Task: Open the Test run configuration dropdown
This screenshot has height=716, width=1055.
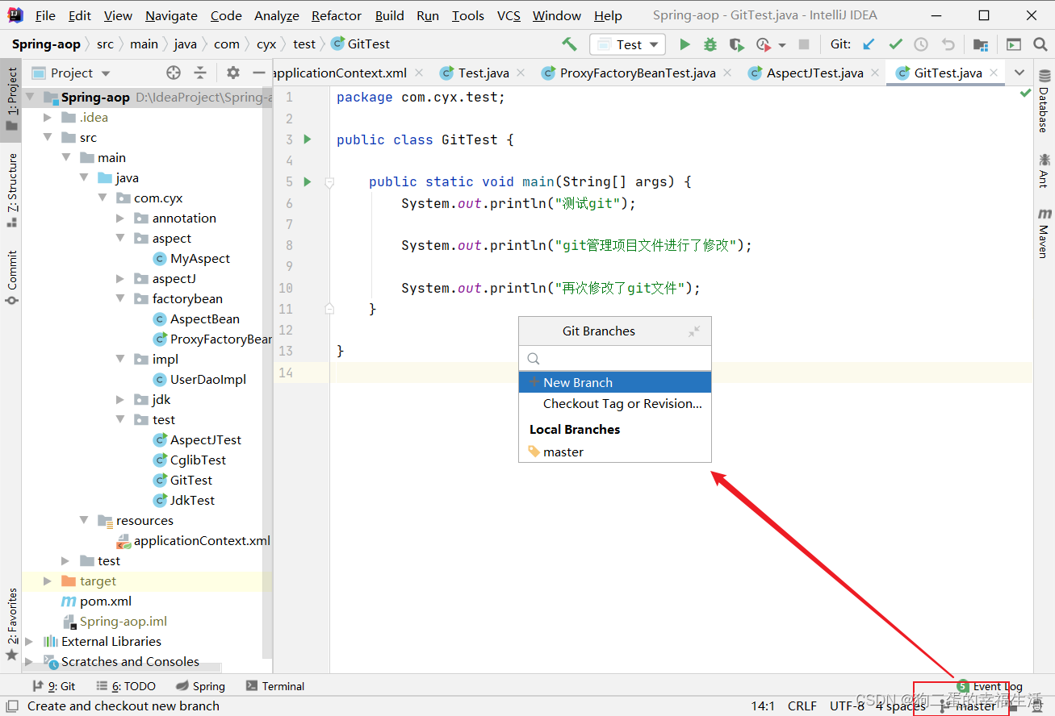Action: pyautogui.click(x=627, y=44)
